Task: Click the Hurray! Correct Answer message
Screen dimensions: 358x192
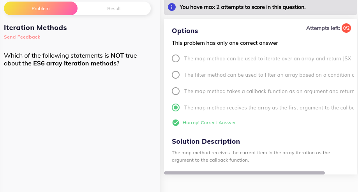Action: 209,123
